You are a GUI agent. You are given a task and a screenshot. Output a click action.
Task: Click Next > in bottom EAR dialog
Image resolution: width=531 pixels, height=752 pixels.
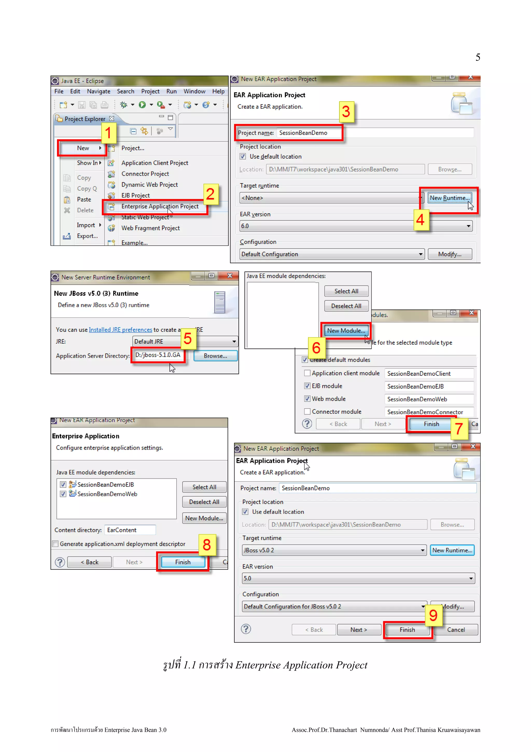pos(359,630)
